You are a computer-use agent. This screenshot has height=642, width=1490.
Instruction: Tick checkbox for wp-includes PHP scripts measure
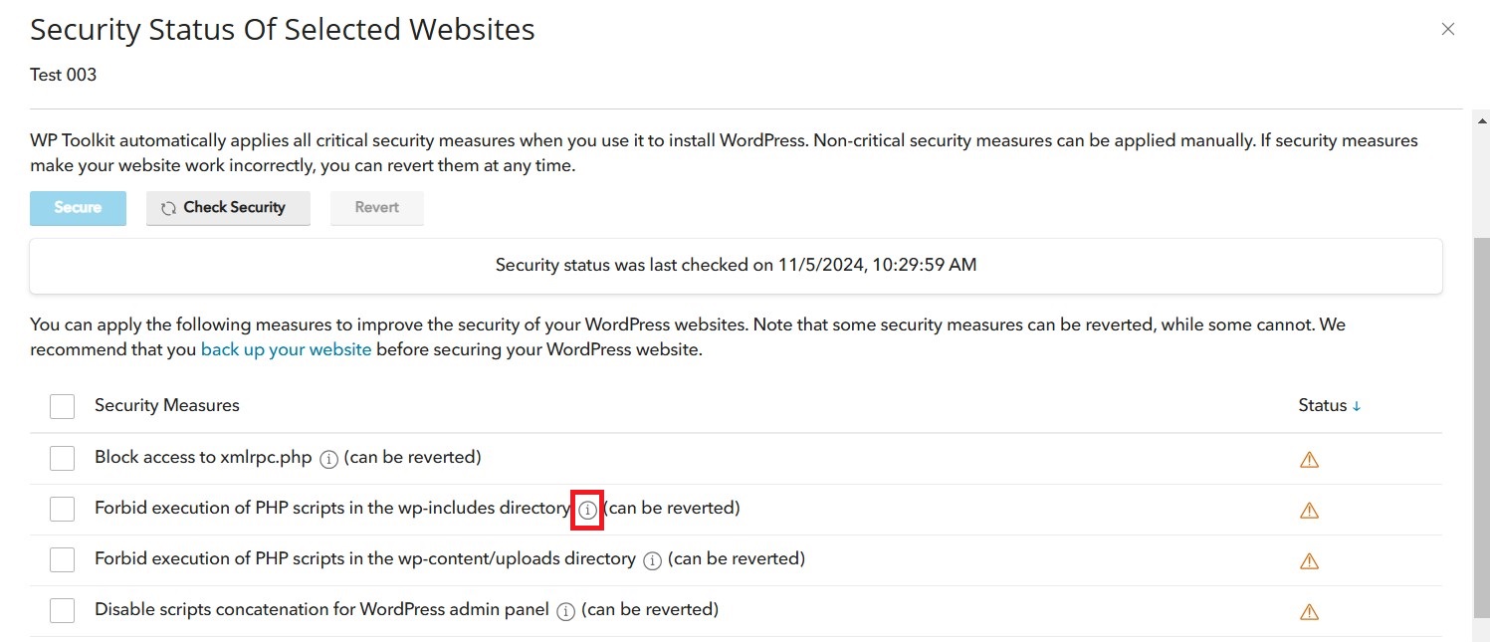62,509
